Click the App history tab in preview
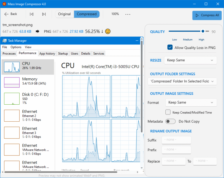The height and width of the screenshot is (178, 224). pos(47,53)
